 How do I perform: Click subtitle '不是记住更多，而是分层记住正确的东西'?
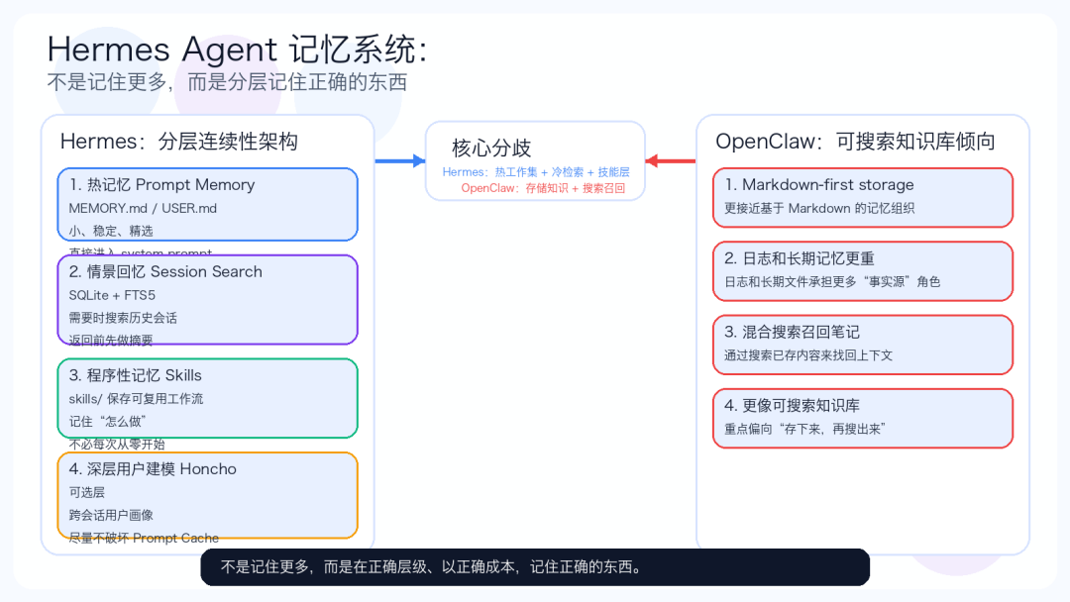(227, 82)
